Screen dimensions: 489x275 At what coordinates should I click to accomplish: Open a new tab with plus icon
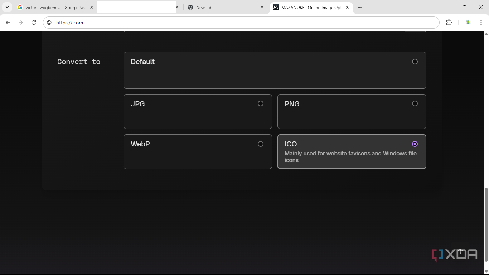coord(360,7)
